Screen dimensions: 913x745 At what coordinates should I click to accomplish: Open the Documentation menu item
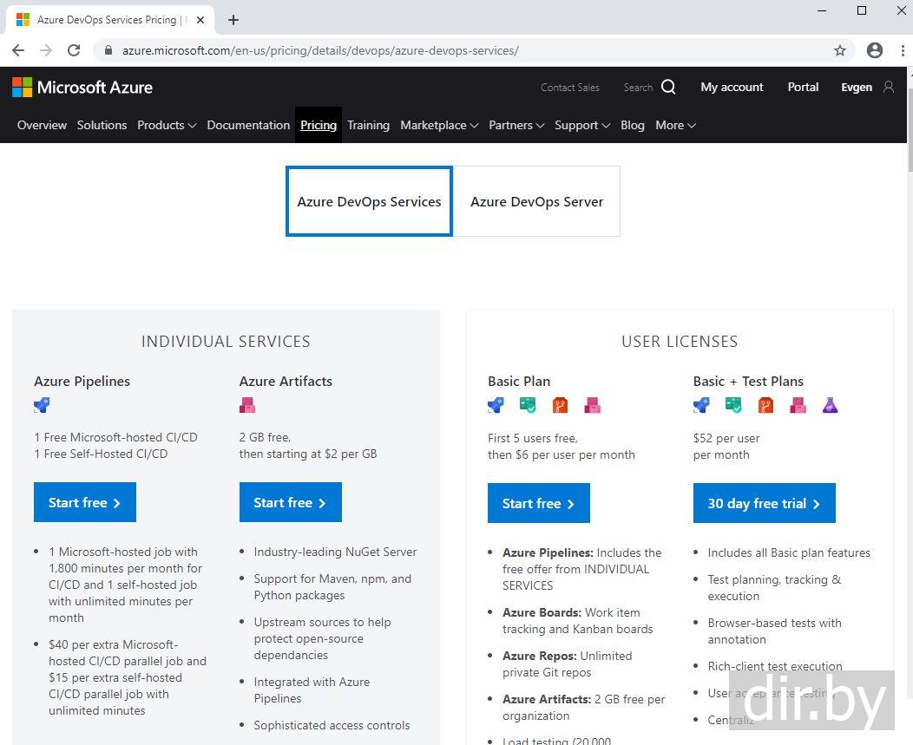248,125
